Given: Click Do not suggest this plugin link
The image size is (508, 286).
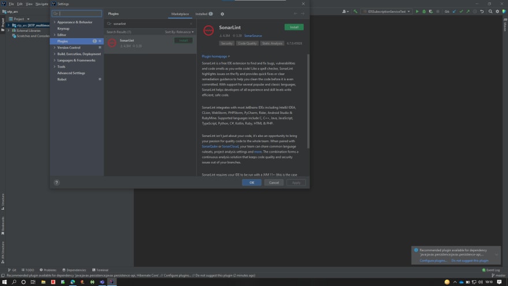Looking at the screenshot, I should [x=470, y=261].
